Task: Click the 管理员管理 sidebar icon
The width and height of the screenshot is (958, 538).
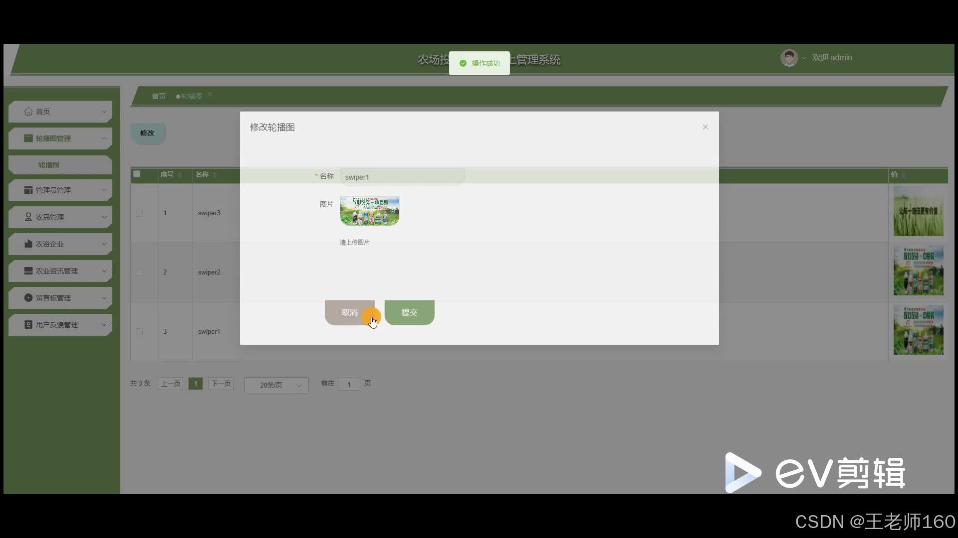Action: [28, 190]
